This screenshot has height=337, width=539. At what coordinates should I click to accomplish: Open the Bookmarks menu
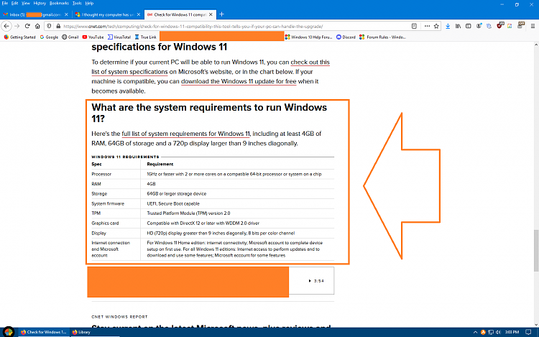pyautogui.click(x=59, y=3)
